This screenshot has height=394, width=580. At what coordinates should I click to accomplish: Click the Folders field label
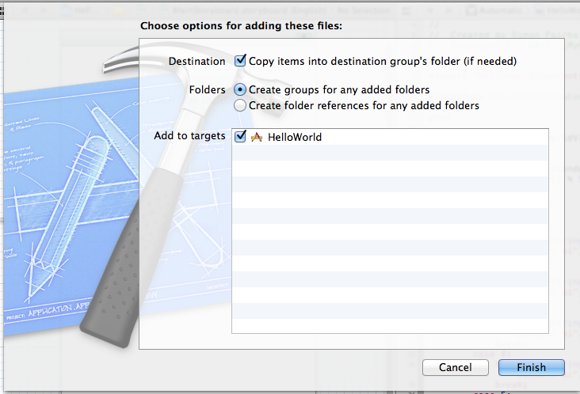208,89
